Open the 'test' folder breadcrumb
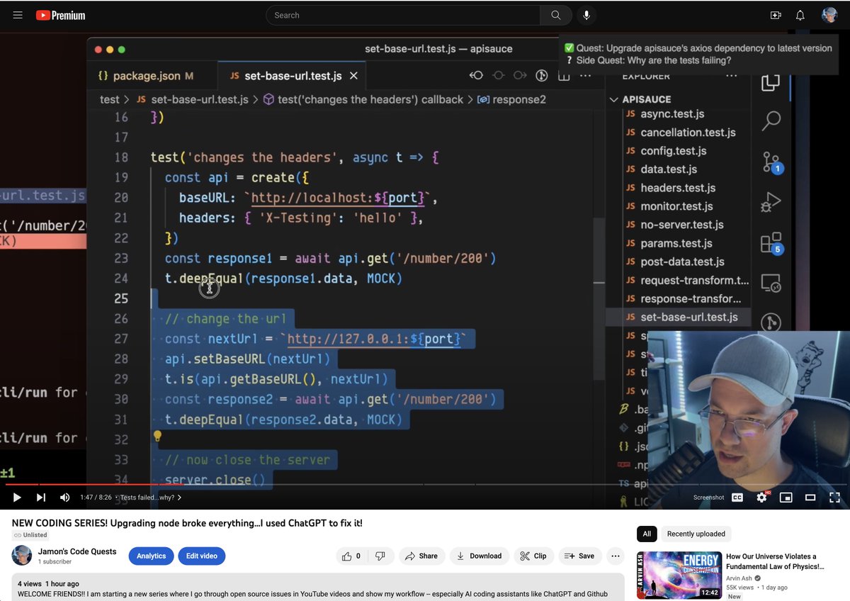 coord(110,99)
